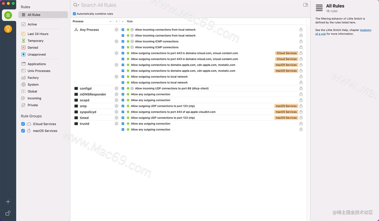This screenshot has height=221, width=379.
Task: Click gear icon on the mDNSResponder row
Action: [x=117, y=94]
